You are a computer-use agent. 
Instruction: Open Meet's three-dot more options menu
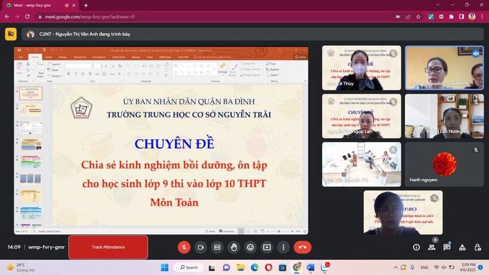coord(283,247)
